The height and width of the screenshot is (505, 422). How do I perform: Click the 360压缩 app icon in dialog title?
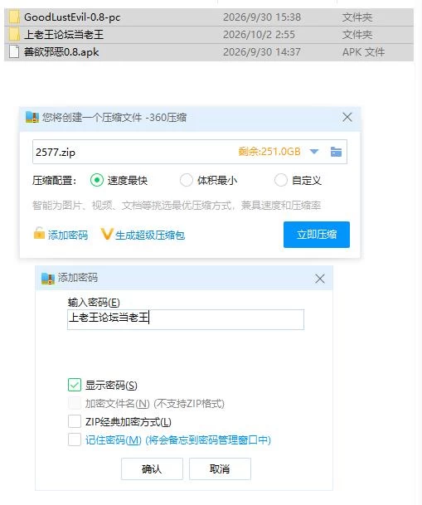click(32, 117)
